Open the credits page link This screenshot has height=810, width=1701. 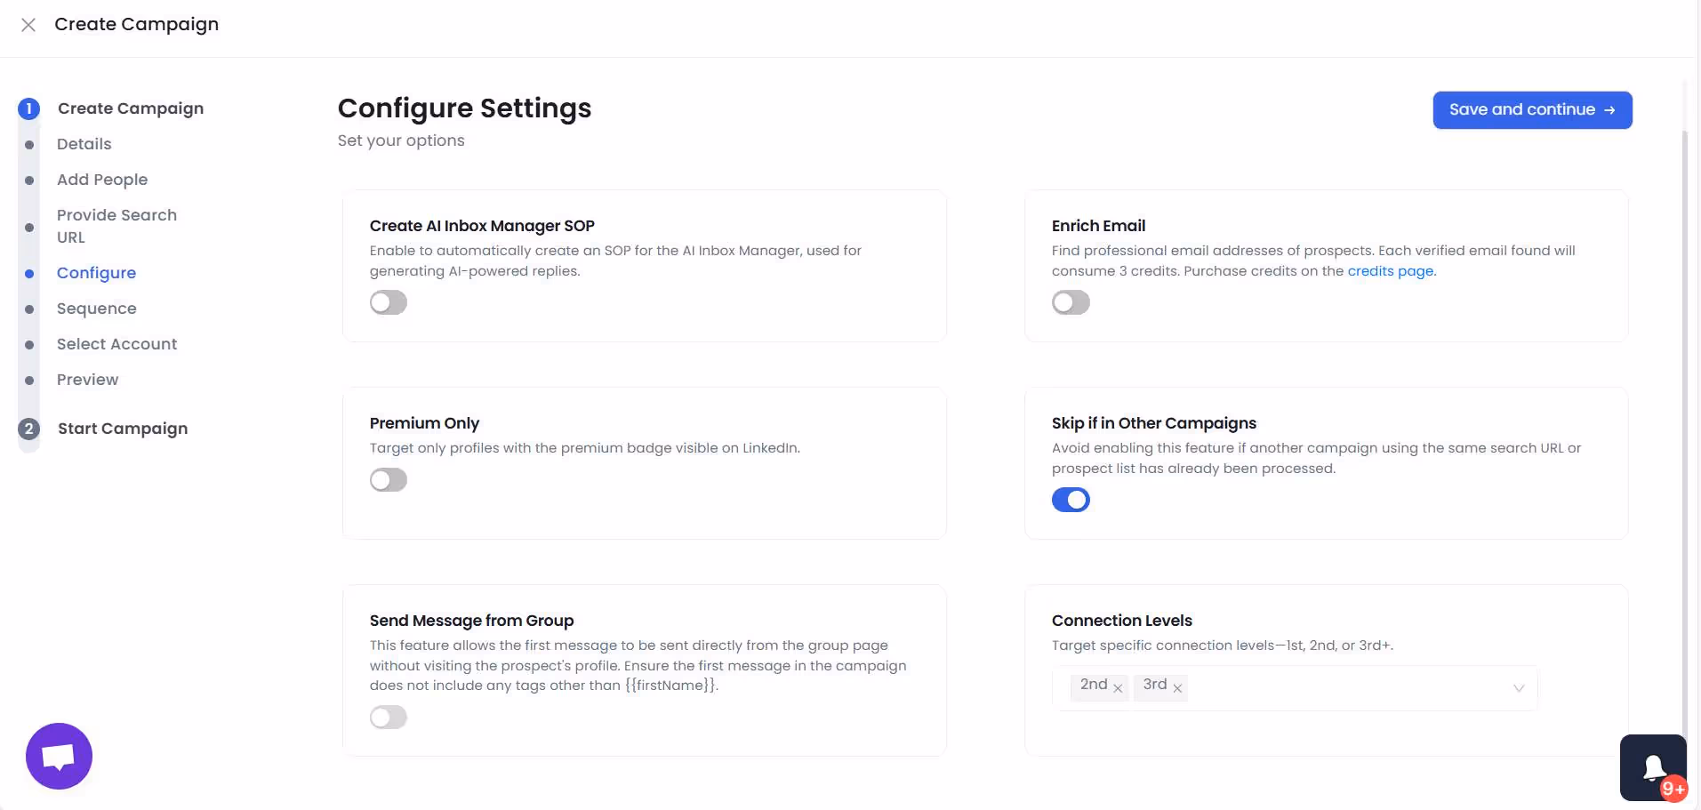(1390, 271)
